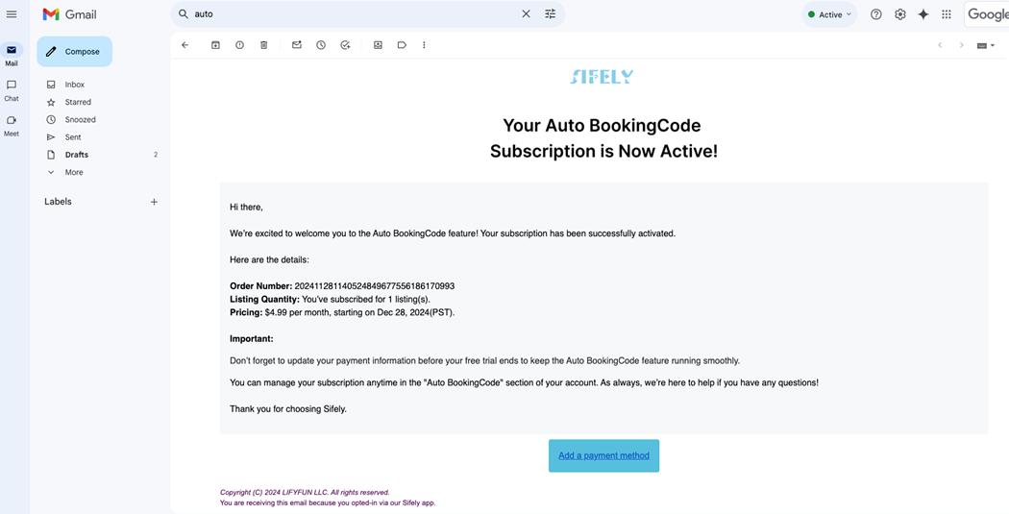Viewport: 1009px width, 514px height.
Task: Click the Labels heading in sidebar
Action: [x=58, y=202]
